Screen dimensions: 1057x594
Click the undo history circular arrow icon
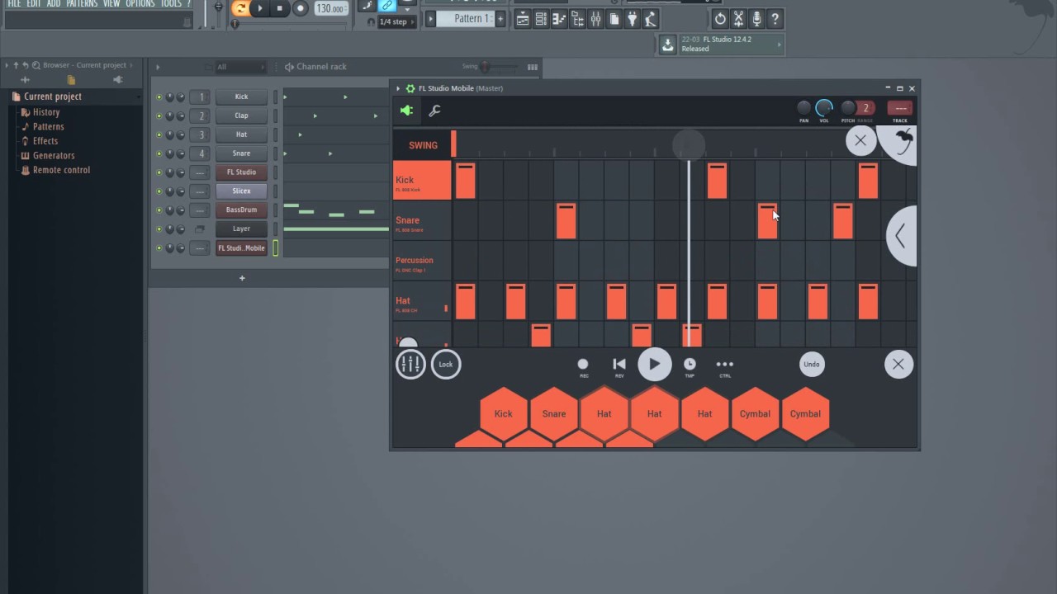point(720,19)
